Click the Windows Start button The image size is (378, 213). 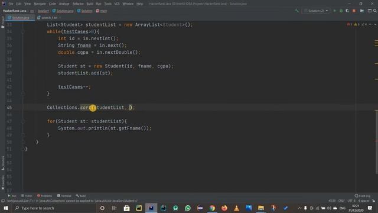tap(6, 208)
